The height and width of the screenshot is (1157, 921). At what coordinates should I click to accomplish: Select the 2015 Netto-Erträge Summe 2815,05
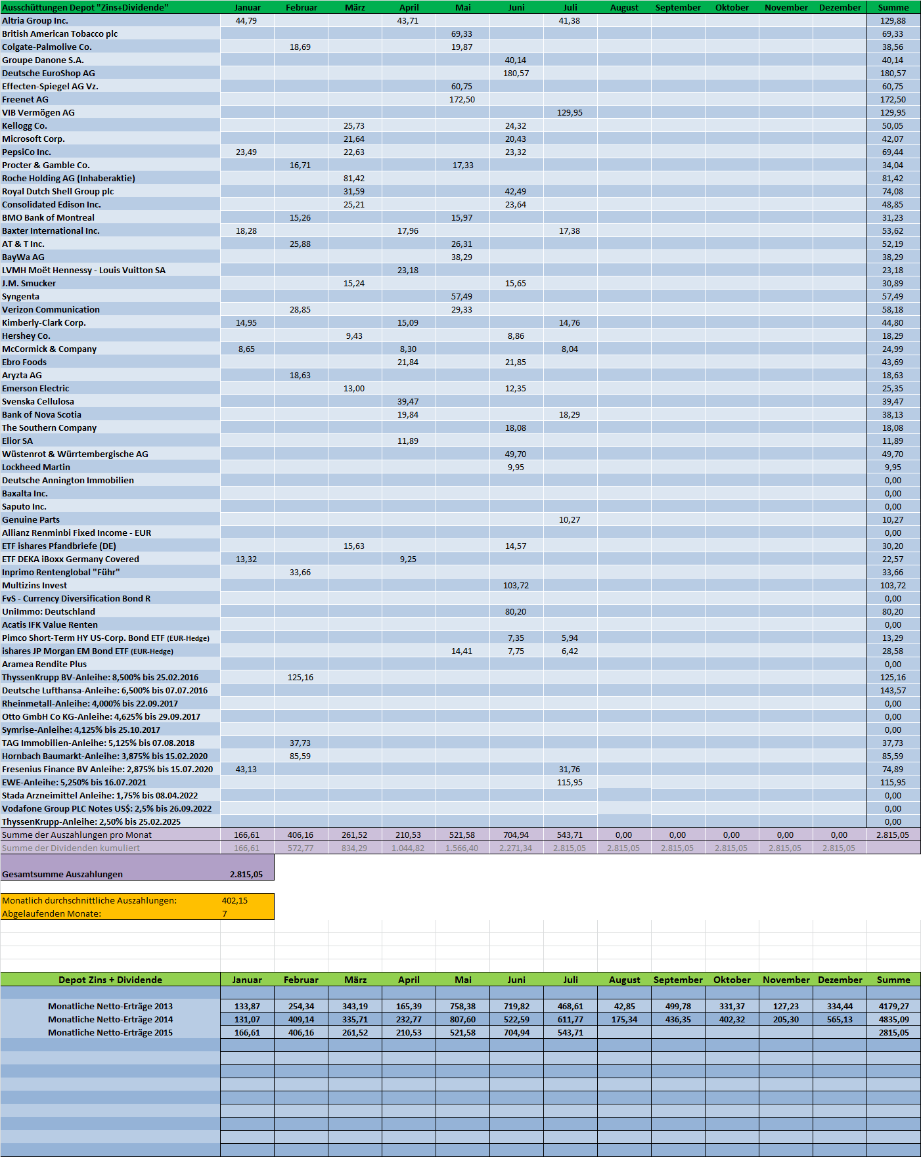(x=894, y=1032)
